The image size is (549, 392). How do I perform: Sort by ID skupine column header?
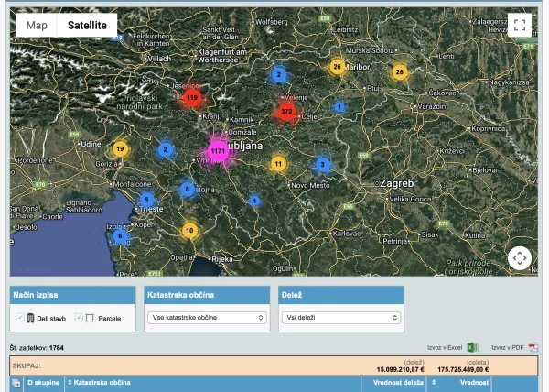pos(42,383)
